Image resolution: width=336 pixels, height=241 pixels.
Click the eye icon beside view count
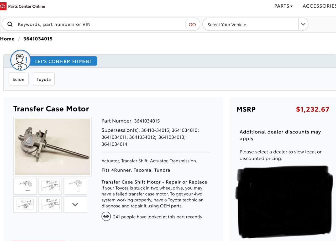pyautogui.click(x=106, y=217)
